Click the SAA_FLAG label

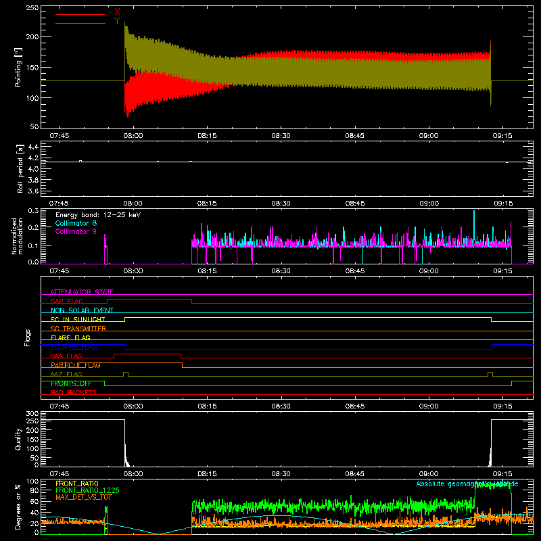coord(66,356)
